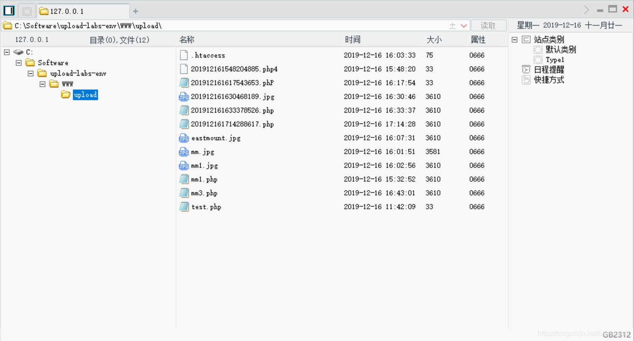Viewport: 634px width, 341px height.
Task: Click 127.0.0.1 host label above tree
Action: tap(32, 40)
